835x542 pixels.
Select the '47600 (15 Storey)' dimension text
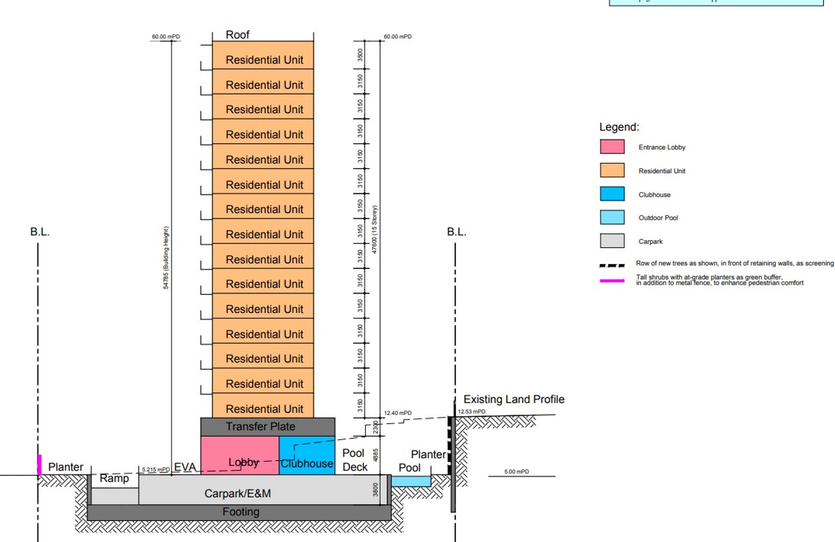(x=374, y=229)
